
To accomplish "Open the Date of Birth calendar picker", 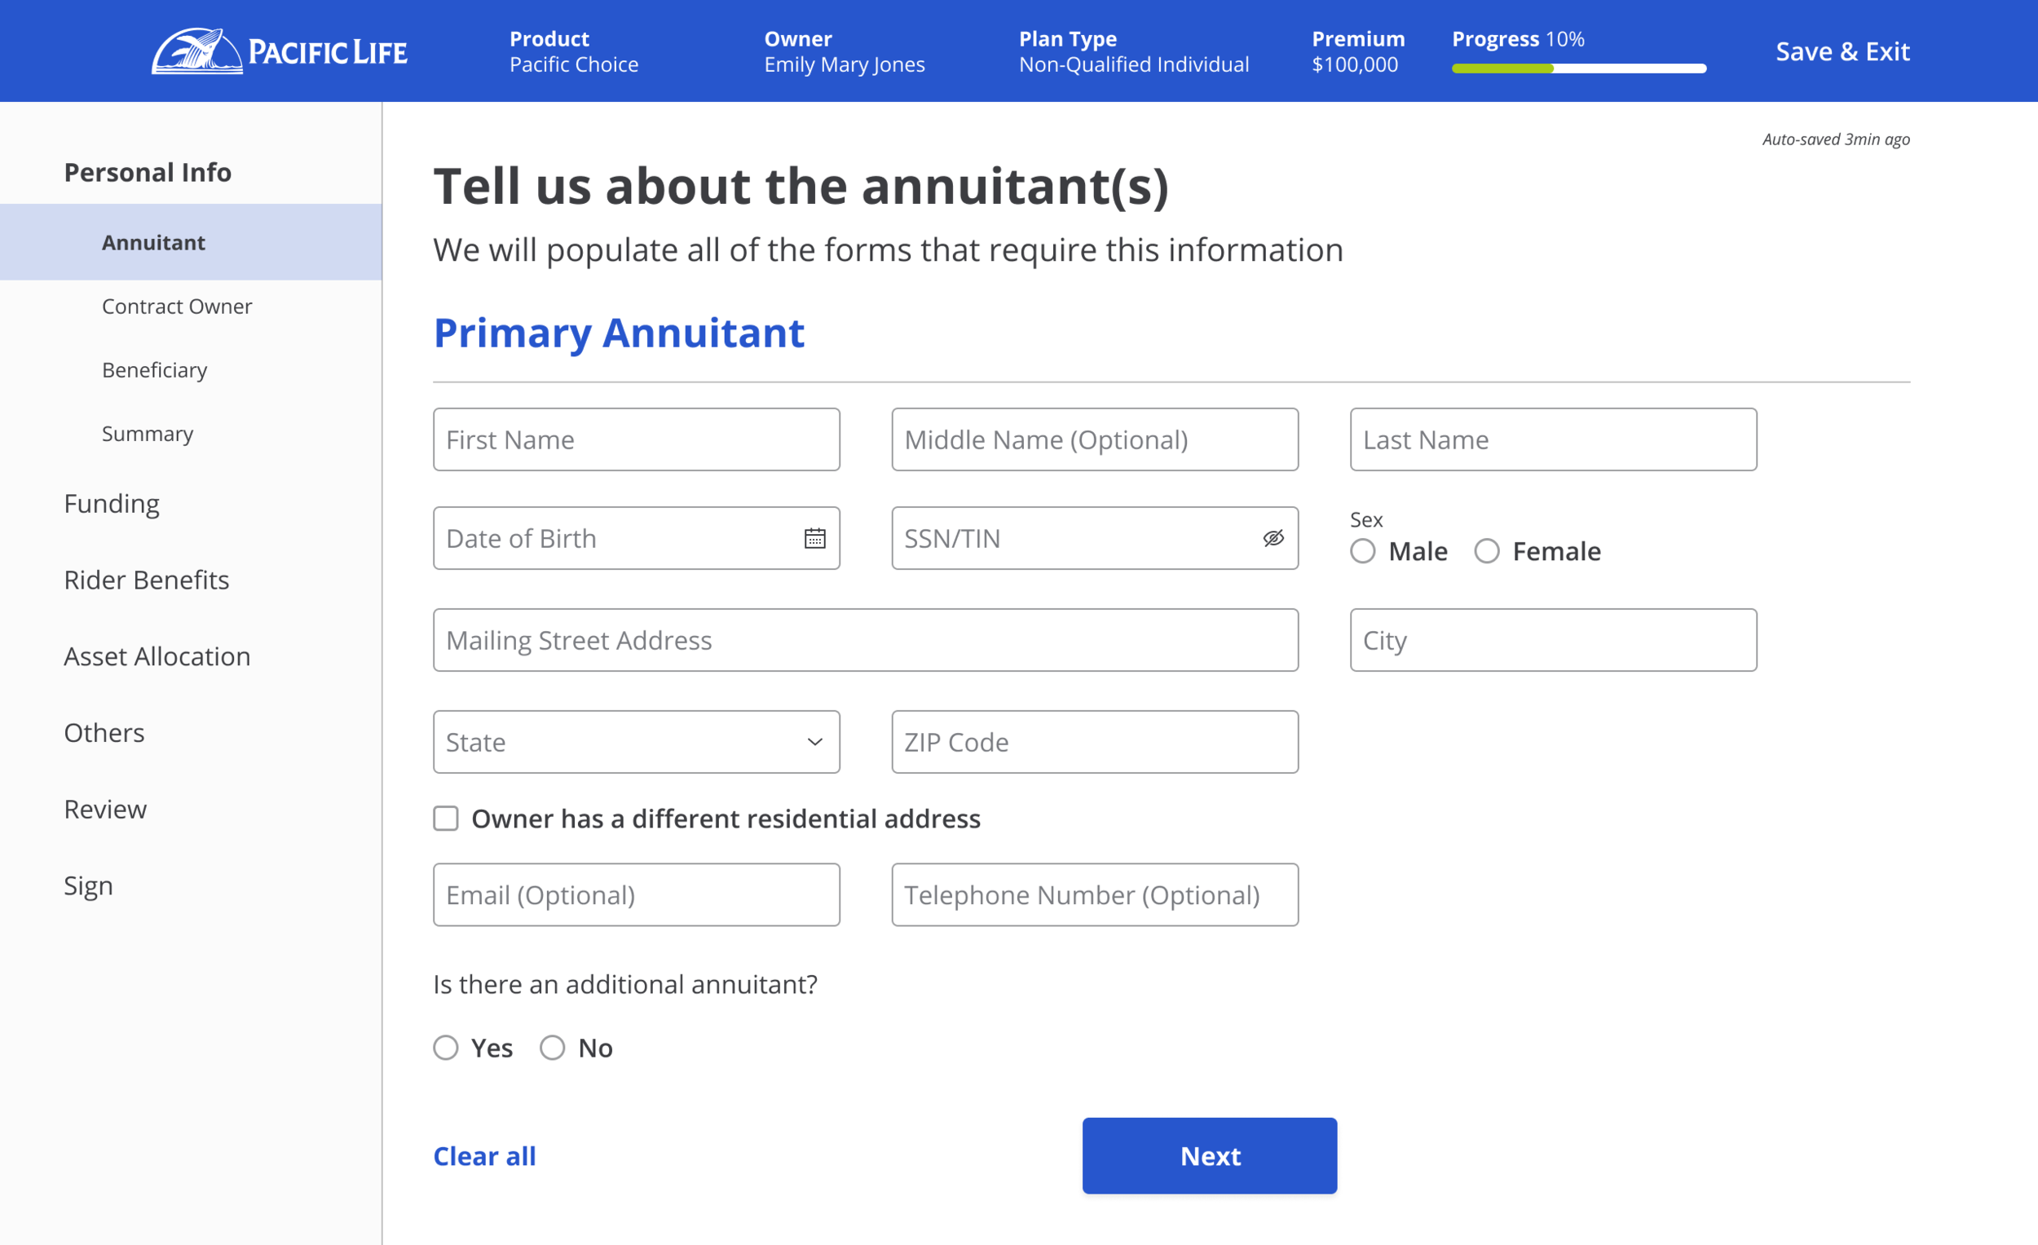I will point(814,539).
